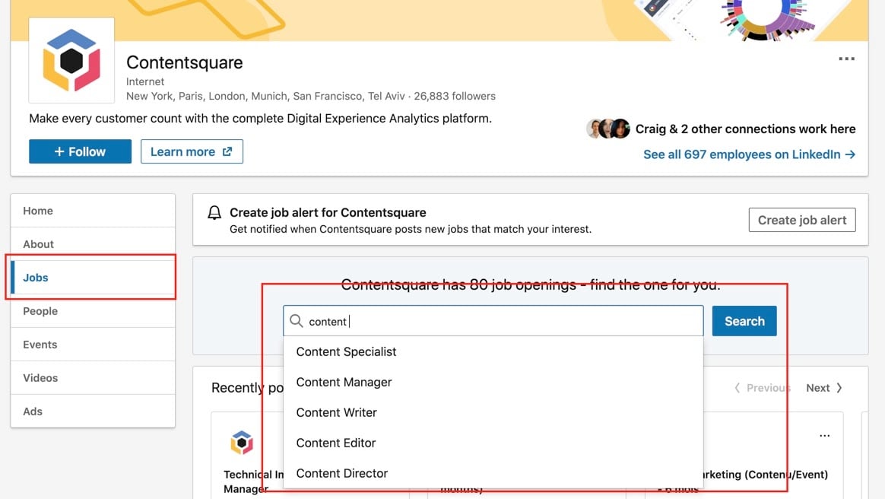Click the Contentsquare logo on the job card

click(x=241, y=442)
